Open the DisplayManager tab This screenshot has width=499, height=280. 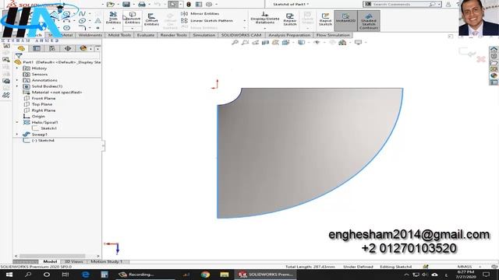click(x=83, y=48)
